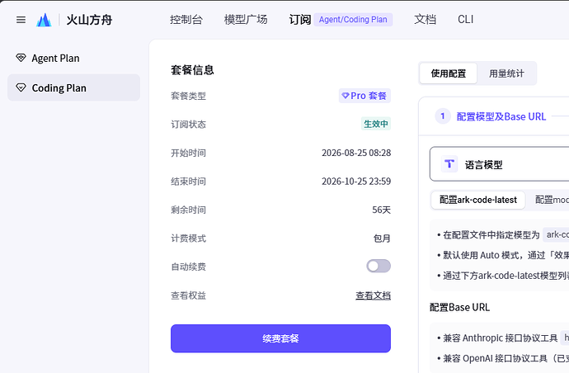Switch to the 使用配置 tab
Image resolution: width=569 pixels, height=373 pixels.
449,73
